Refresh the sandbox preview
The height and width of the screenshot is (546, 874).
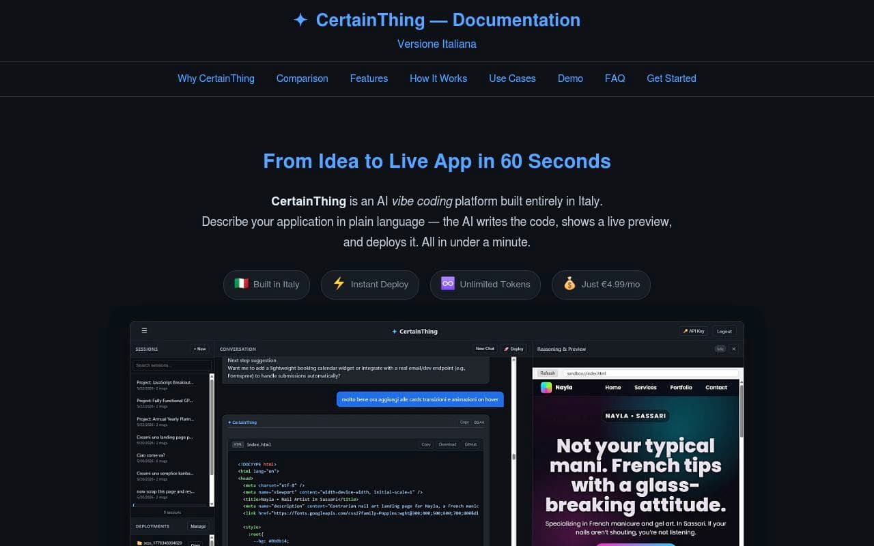tap(548, 373)
